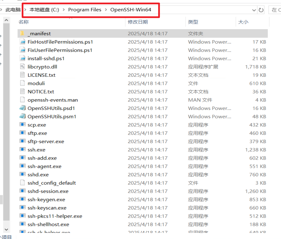This screenshot has width=281, height=239.
Task: Click the sshd_config_default file icon
Action: click(x=22, y=183)
